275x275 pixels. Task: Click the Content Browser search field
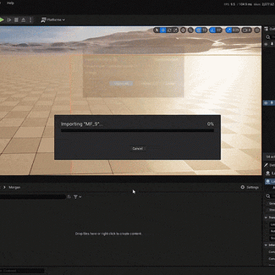pyautogui.click(x=33, y=197)
